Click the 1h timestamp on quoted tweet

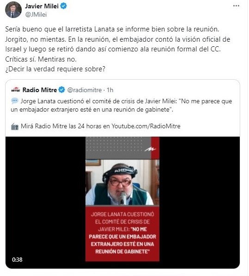pos(110,90)
